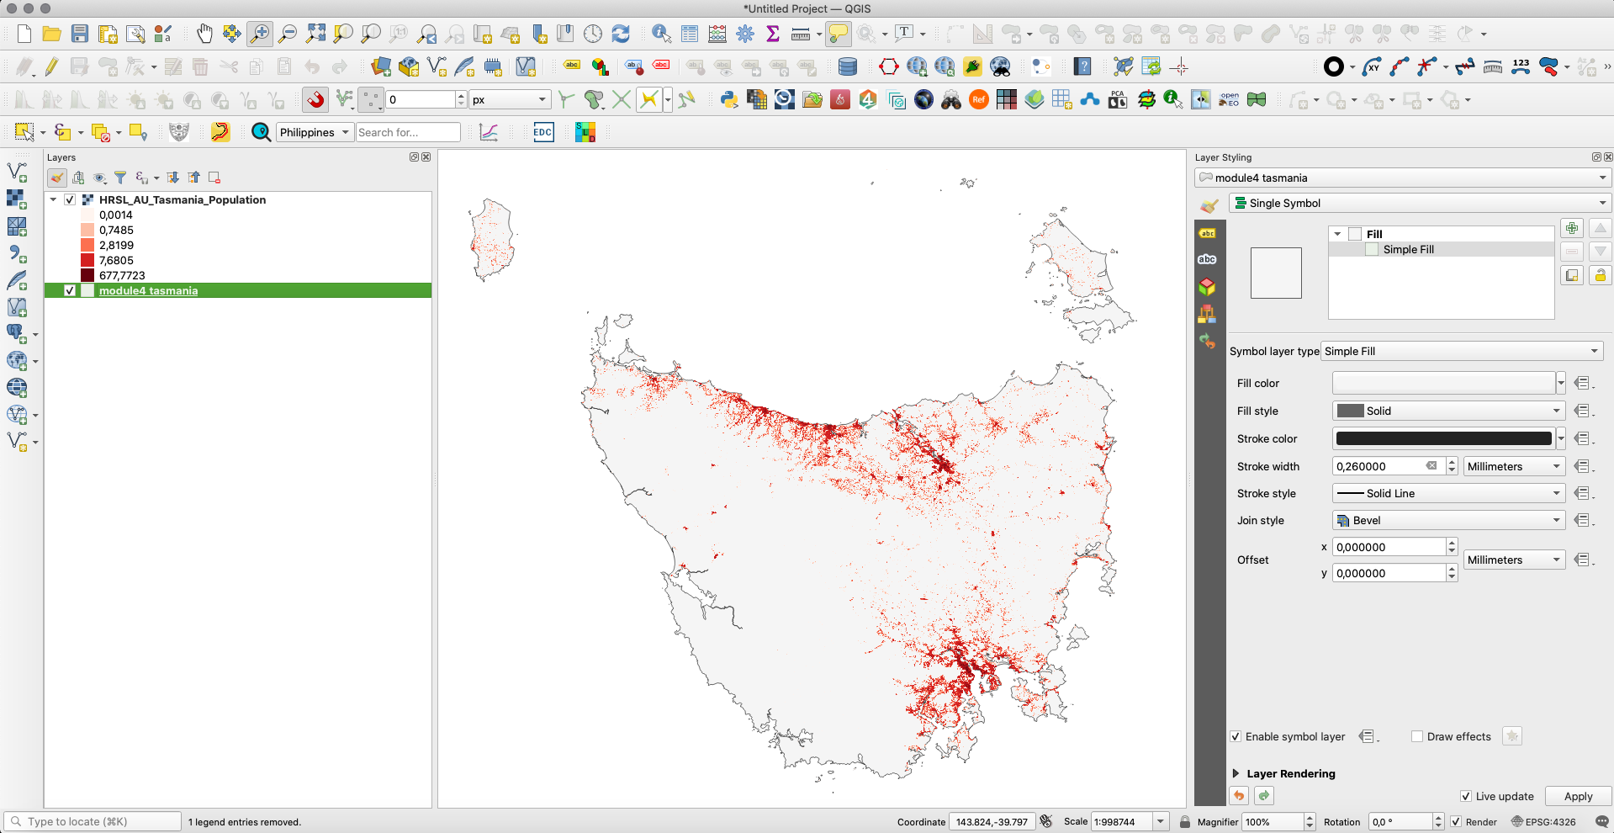Refresh the map canvas
Screen dimensions: 1614x833
point(621,34)
